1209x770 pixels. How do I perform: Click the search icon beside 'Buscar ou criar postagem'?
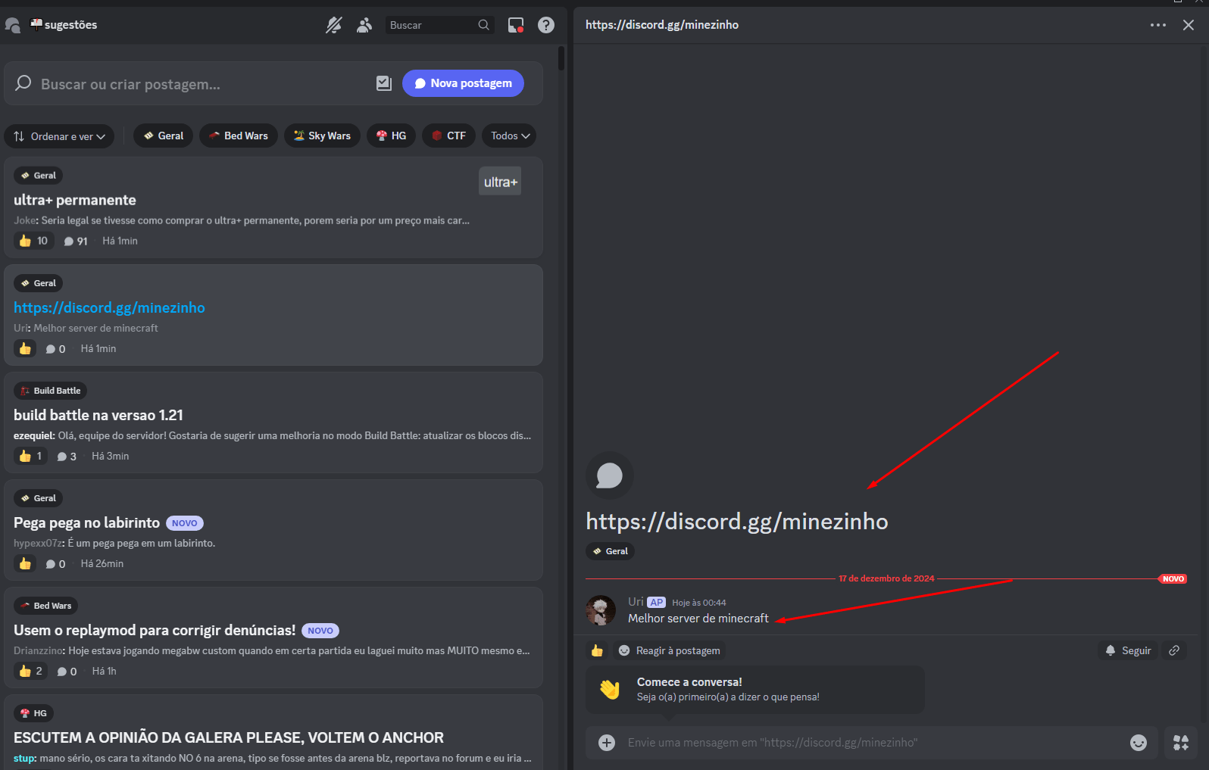[23, 83]
